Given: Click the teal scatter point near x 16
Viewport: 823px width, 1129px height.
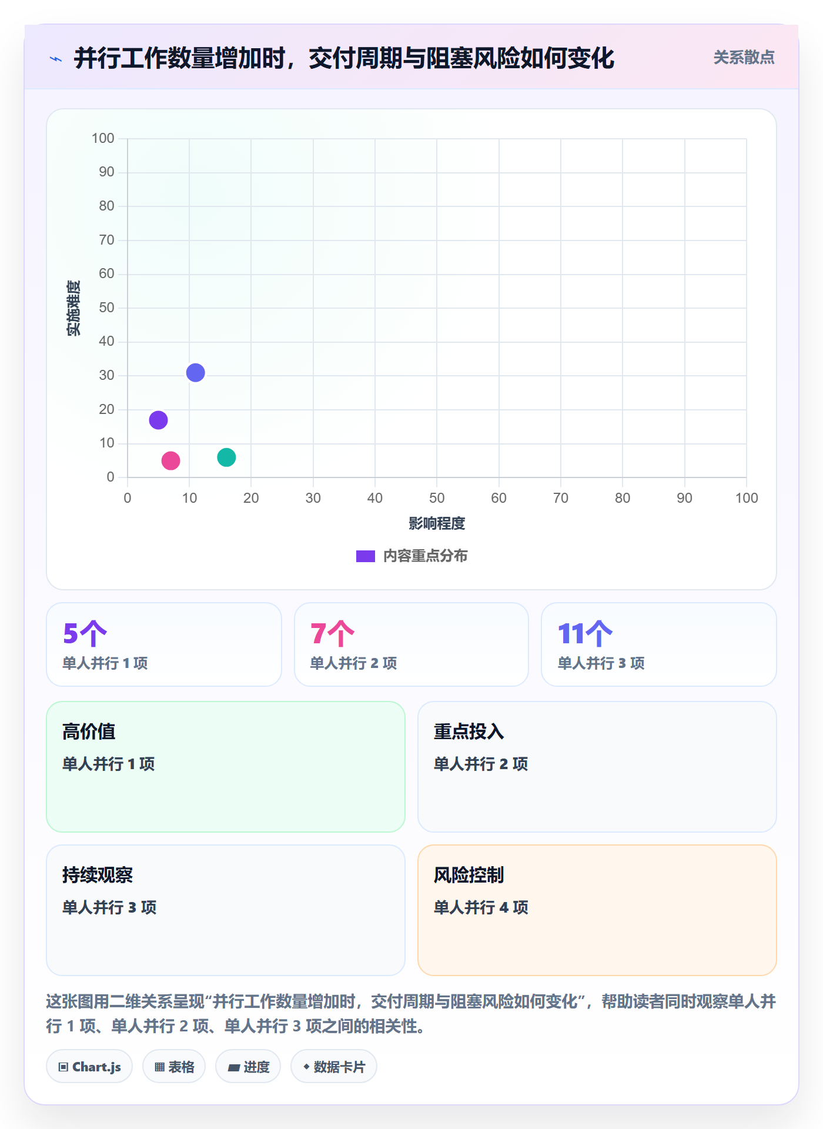Looking at the screenshot, I should pyautogui.click(x=226, y=457).
